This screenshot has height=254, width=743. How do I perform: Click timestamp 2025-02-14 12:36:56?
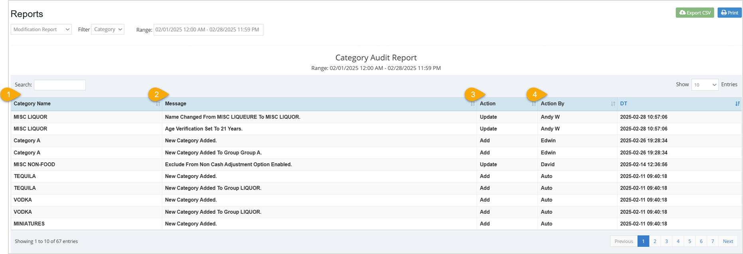click(x=644, y=164)
